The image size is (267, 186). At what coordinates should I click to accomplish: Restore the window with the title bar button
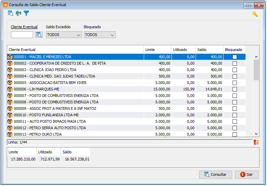point(248,5)
